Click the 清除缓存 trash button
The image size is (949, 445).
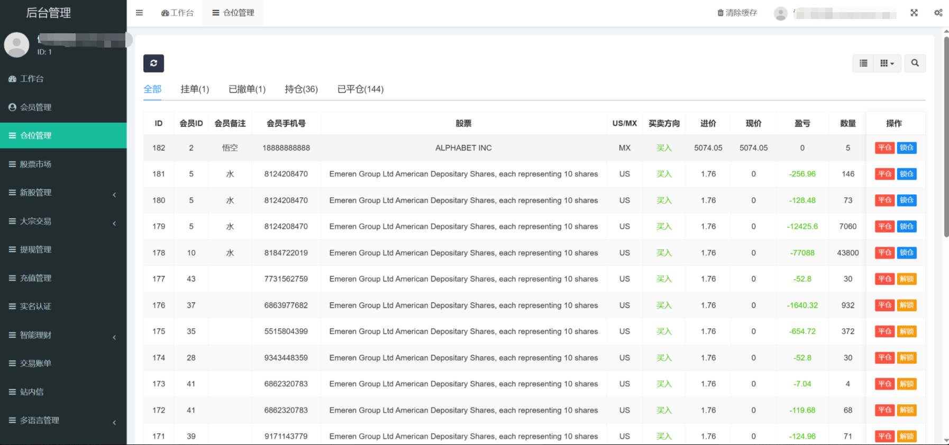[x=737, y=13]
